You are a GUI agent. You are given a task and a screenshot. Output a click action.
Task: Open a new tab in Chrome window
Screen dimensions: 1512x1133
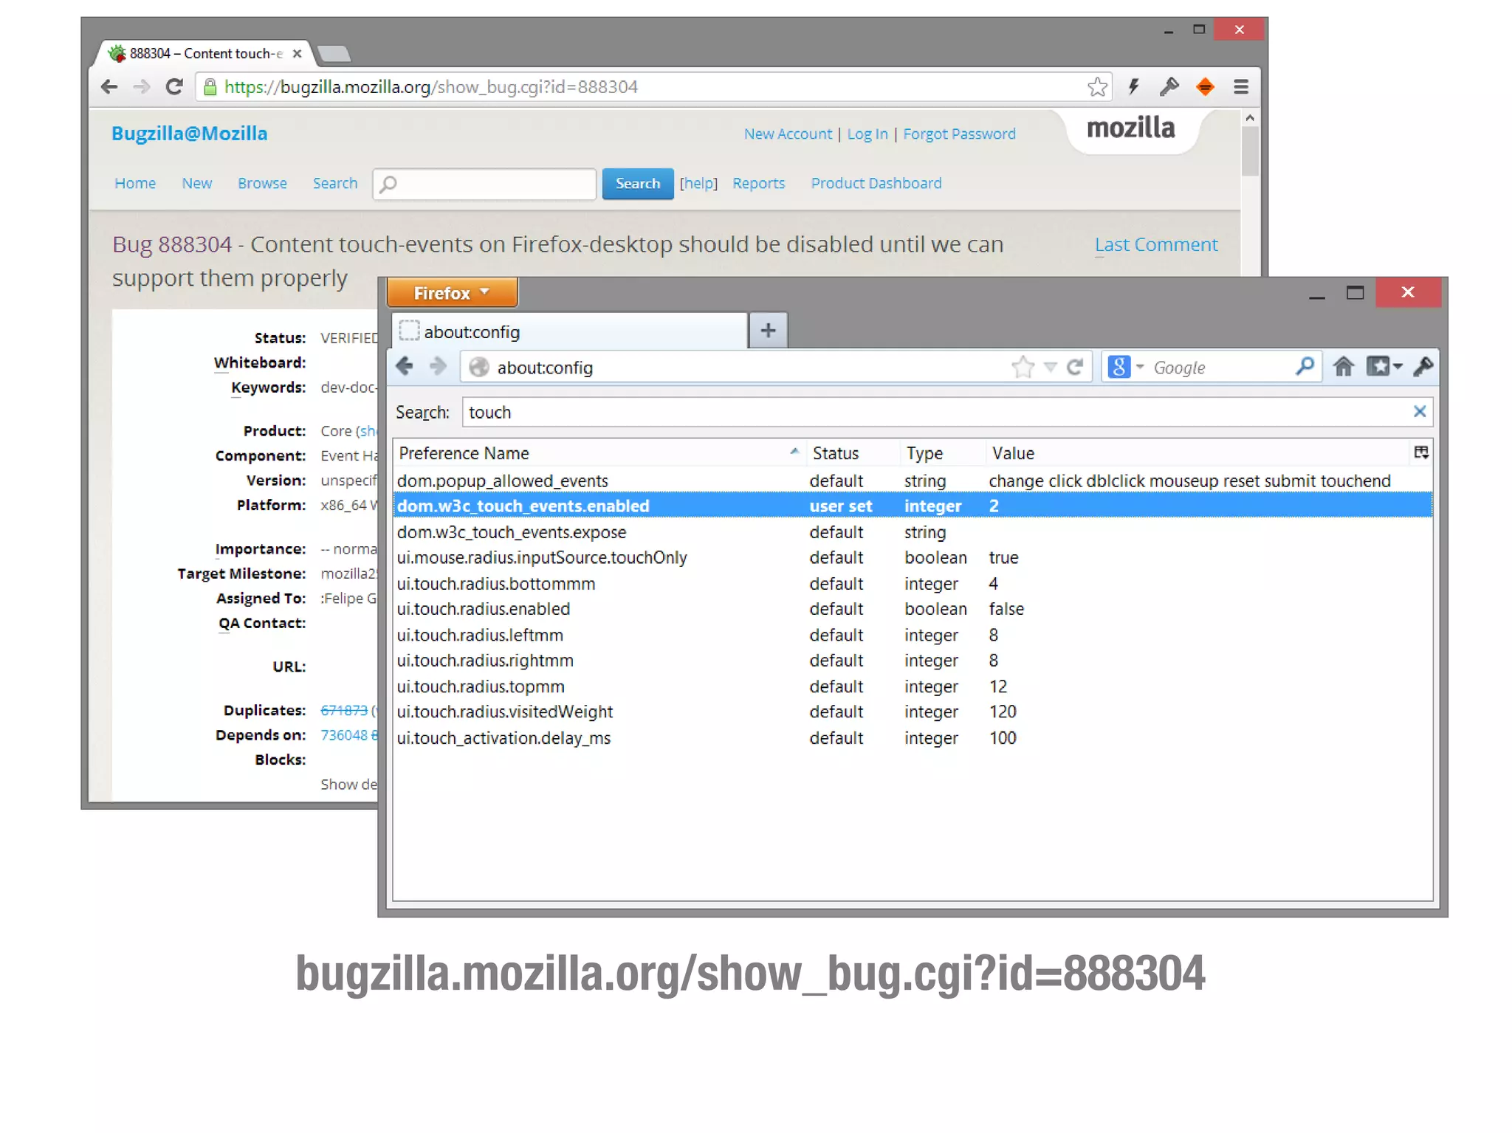[x=334, y=54]
